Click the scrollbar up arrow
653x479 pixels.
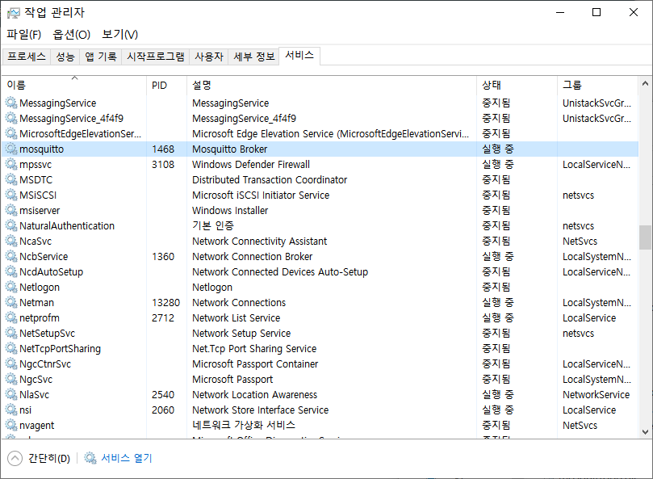pos(645,83)
